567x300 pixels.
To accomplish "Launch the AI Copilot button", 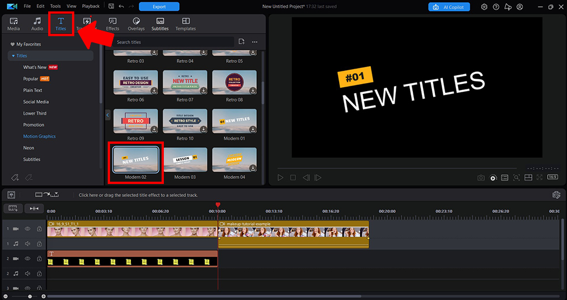I will [449, 7].
